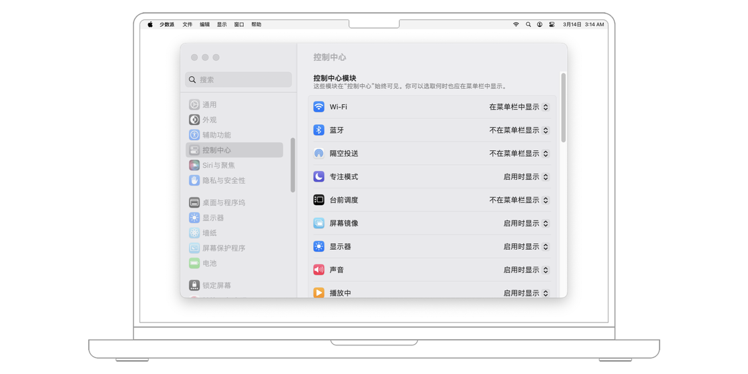Click the 屏幕镜像 (Screen Mirroring) icon
Image resolution: width=748 pixels, height=374 pixels.
(x=319, y=223)
